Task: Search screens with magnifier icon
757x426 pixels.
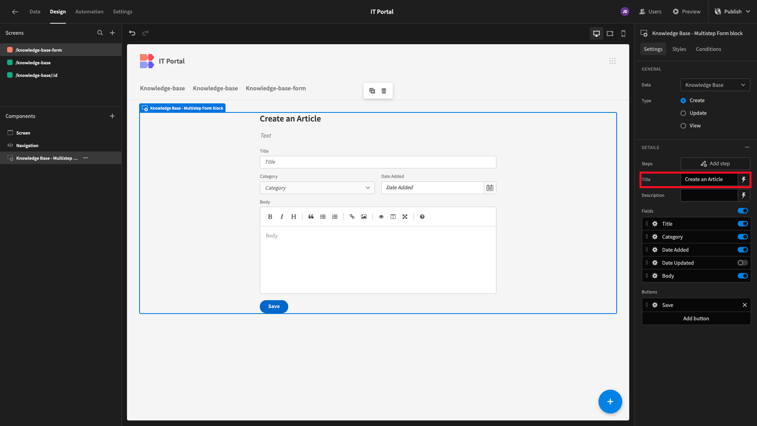Action: pyautogui.click(x=100, y=33)
